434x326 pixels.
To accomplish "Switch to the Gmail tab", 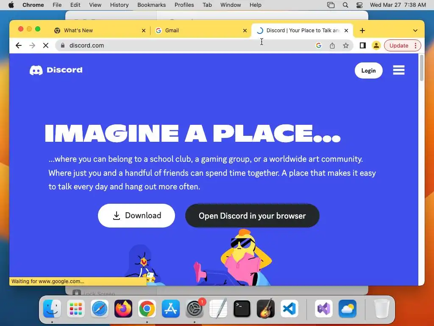I will [x=201, y=31].
